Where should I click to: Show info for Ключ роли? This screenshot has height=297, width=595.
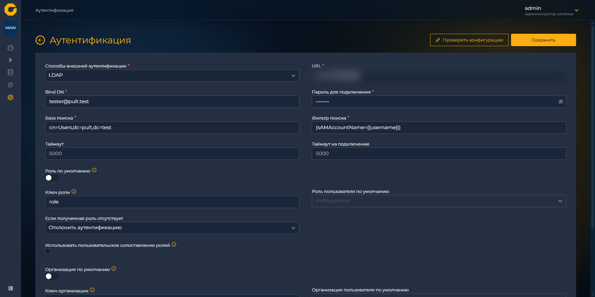pyautogui.click(x=74, y=191)
